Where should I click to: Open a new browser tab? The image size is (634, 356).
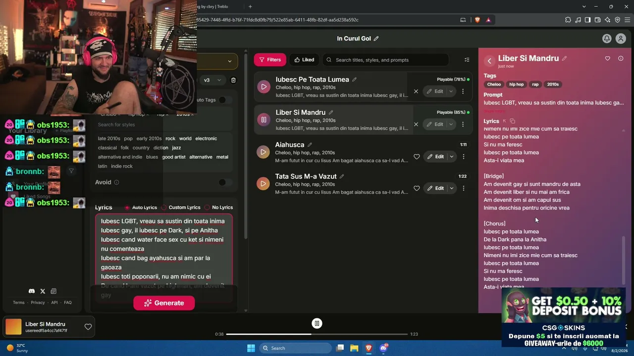pyautogui.click(x=250, y=6)
